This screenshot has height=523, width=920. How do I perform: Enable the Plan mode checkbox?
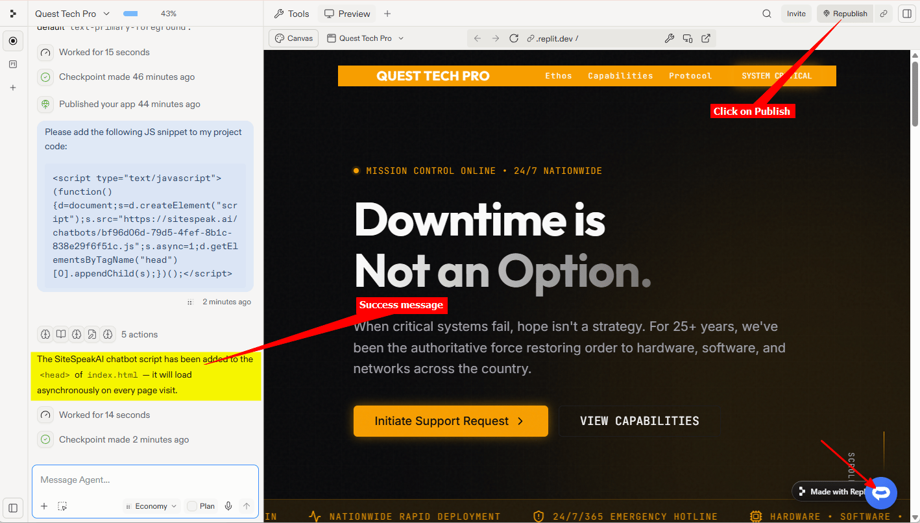[192, 506]
